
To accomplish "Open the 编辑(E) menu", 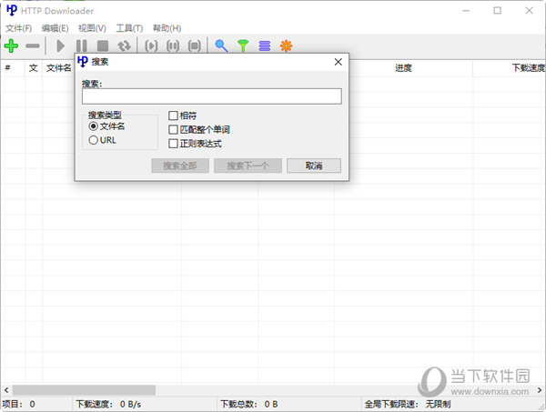I will click(x=55, y=28).
